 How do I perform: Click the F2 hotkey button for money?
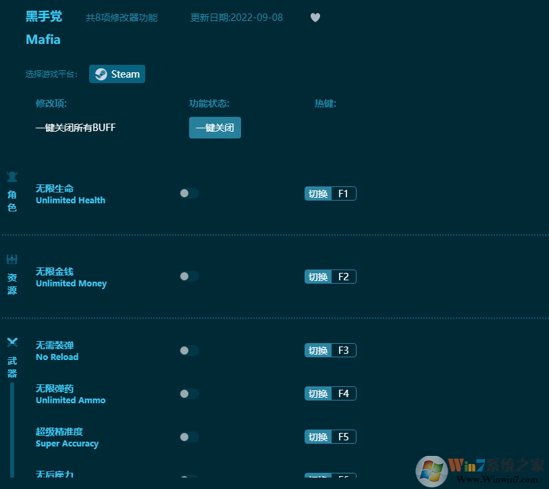(x=330, y=276)
